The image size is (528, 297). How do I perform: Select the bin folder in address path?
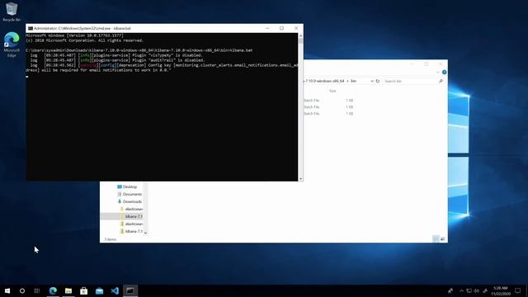click(x=353, y=81)
